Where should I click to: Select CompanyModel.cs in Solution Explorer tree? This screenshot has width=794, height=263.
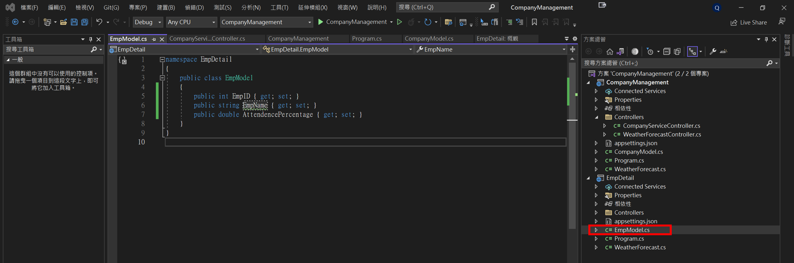click(638, 152)
